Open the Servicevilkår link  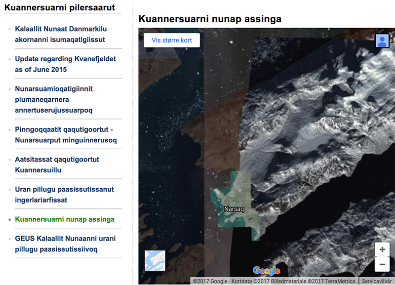[x=377, y=281]
